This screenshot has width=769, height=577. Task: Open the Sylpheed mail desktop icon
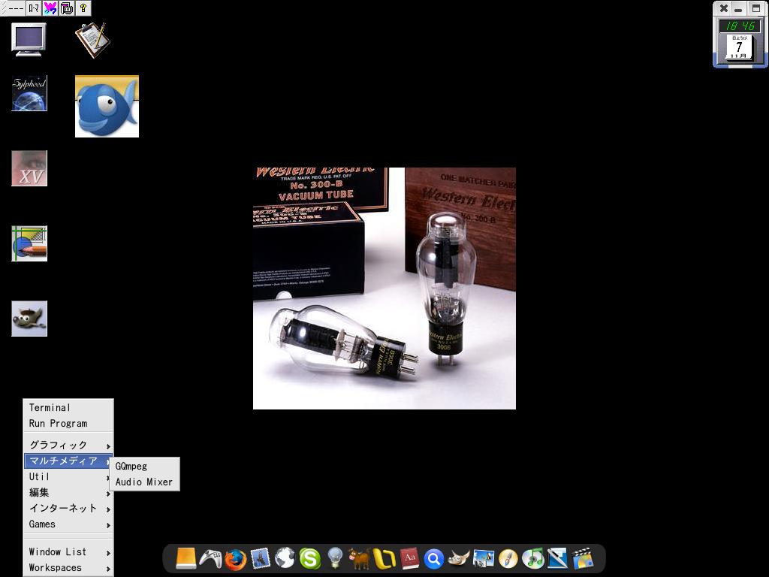29,93
